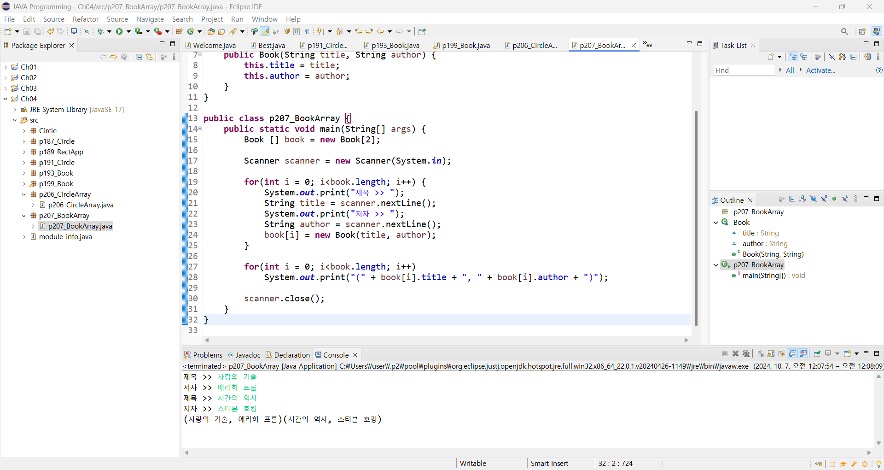This screenshot has width=884, height=470.
Task: Click Clear Console icon
Action: (760, 353)
